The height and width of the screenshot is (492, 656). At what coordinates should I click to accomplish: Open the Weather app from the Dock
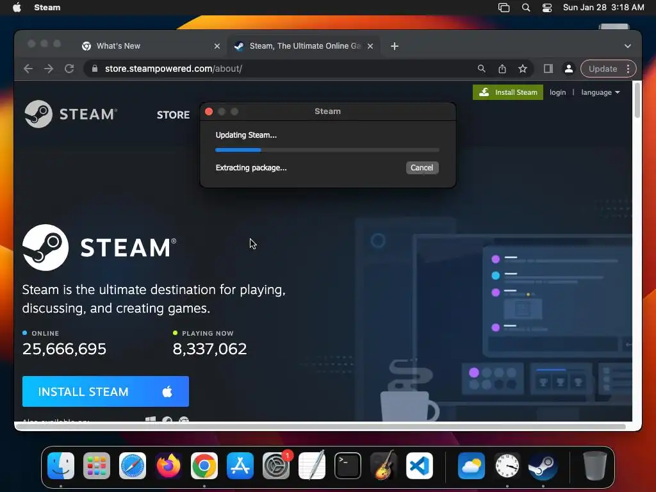[471, 466]
